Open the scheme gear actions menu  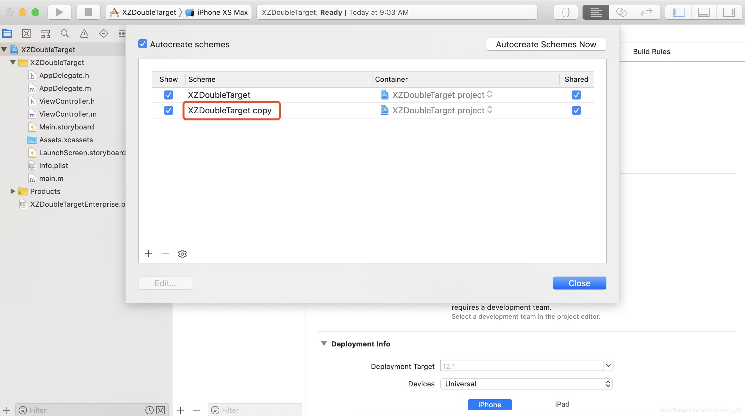pyautogui.click(x=182, y=254)
